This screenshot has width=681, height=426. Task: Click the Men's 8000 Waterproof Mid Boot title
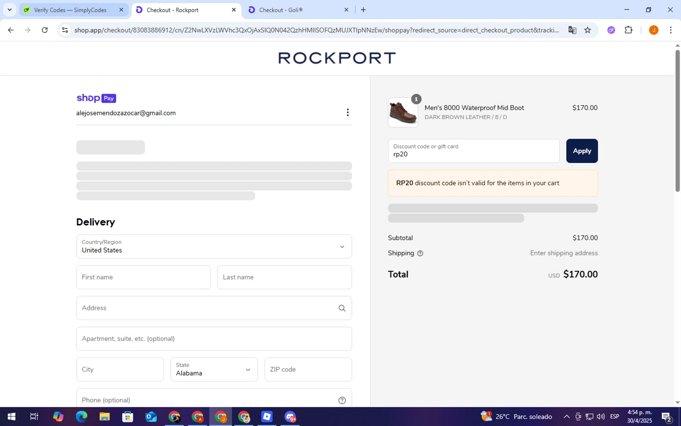474,108
